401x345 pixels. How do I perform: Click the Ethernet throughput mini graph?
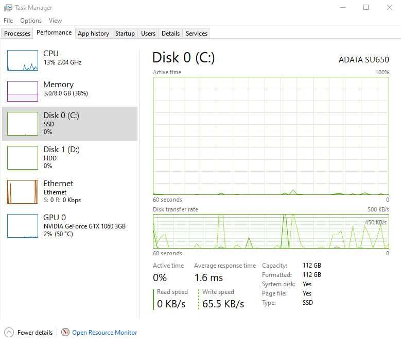23,192
